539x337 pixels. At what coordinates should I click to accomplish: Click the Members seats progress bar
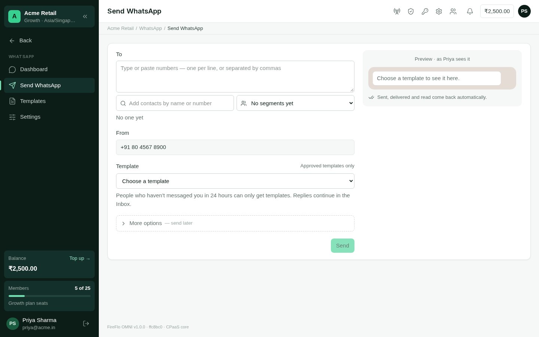[49, 296]
